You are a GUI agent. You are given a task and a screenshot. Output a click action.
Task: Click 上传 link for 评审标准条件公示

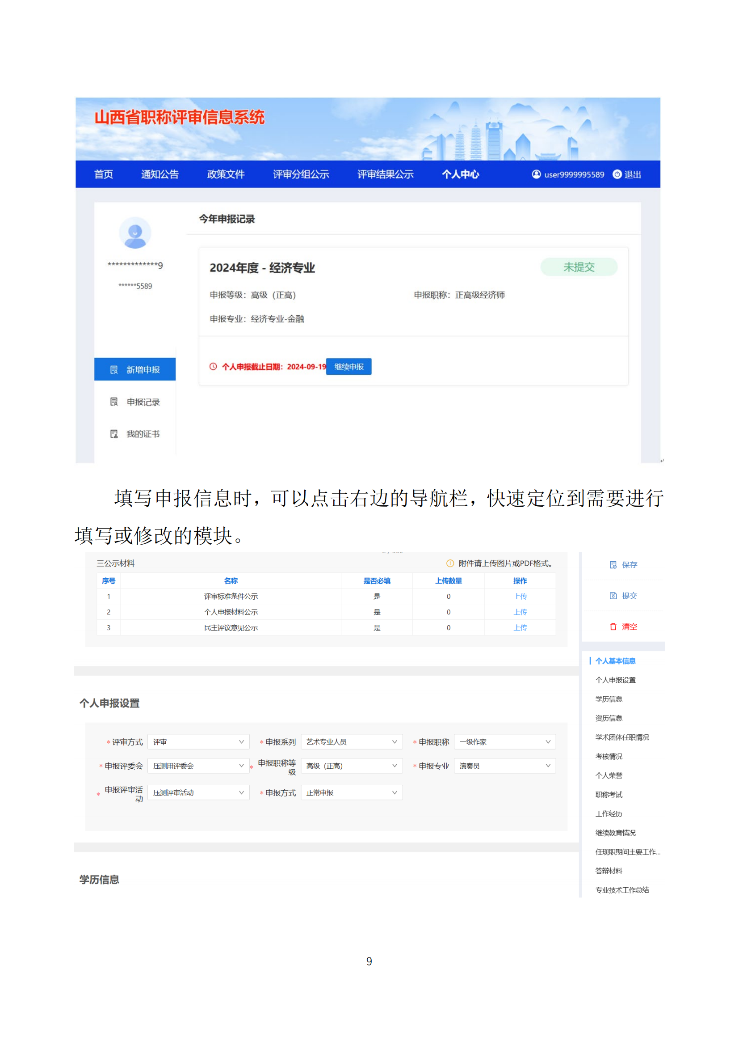pos(520,596)
